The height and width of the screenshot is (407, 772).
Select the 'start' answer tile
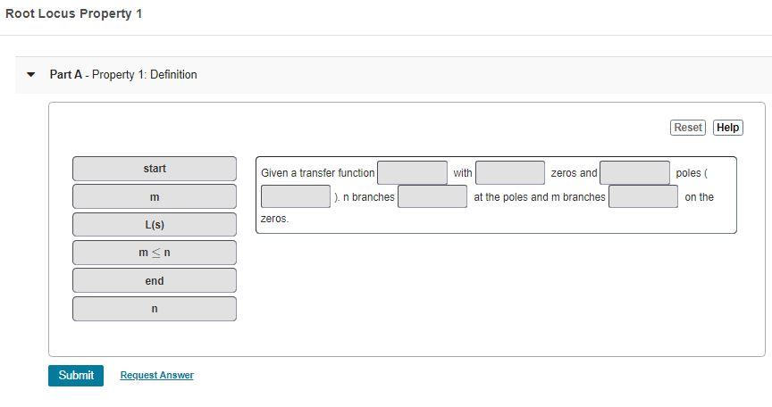(155, 169)
